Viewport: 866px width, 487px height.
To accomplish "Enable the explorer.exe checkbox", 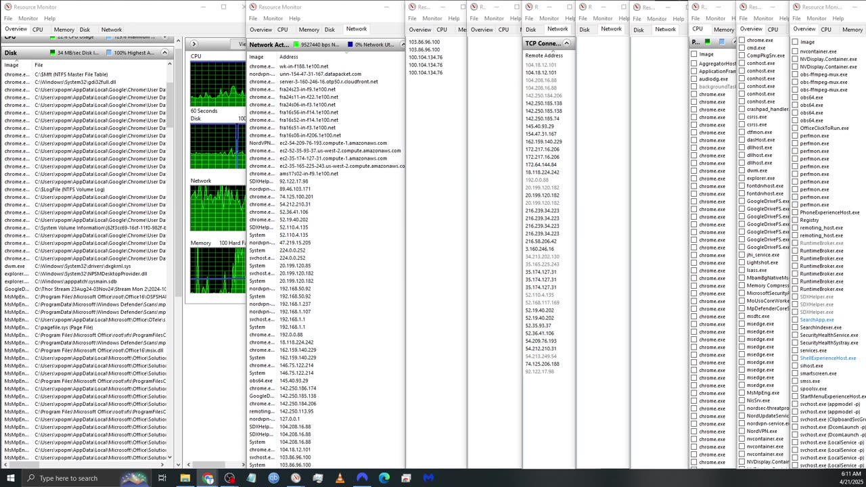I will click(x=742, y=179).
